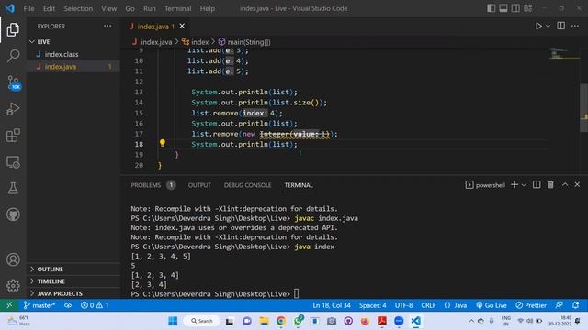Click the feedback icon in status bar

559,305
